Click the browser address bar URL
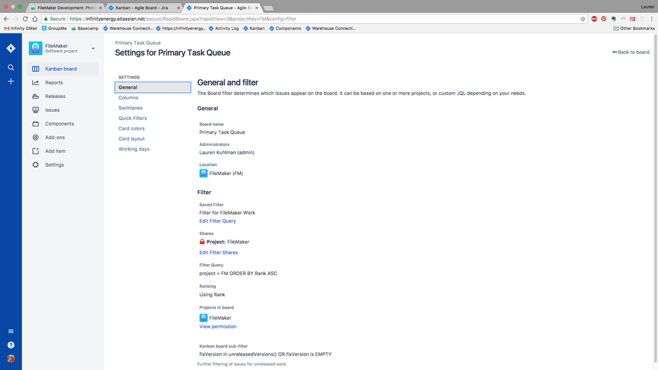Screen dimensions: 658x370 coord(183,19)
